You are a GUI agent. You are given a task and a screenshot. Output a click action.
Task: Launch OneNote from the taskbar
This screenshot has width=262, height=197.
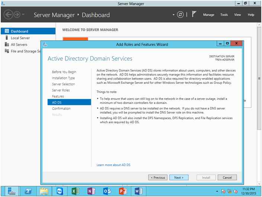pos(91,191)
